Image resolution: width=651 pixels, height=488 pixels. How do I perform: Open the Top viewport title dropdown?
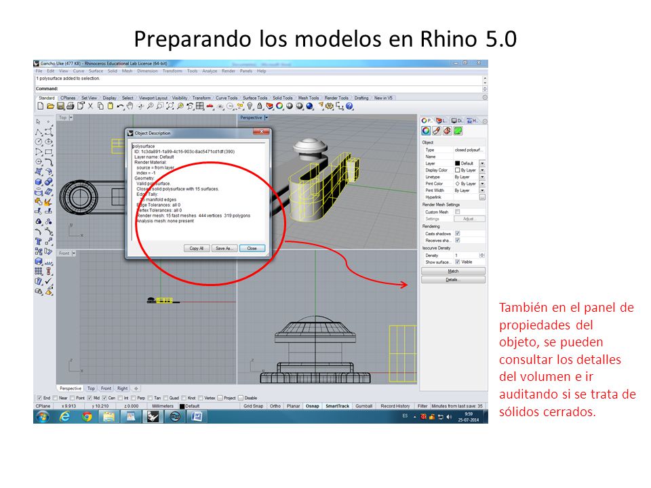(71, 118)
